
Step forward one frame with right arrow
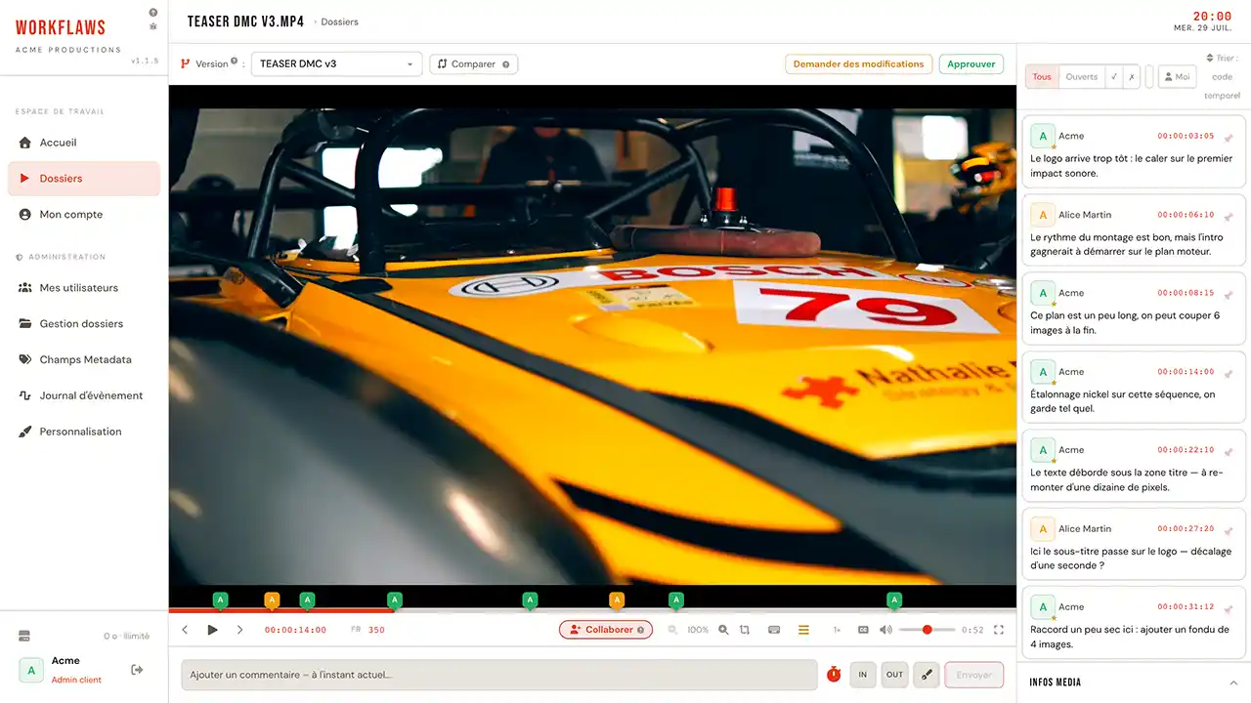tap(239, 630)
